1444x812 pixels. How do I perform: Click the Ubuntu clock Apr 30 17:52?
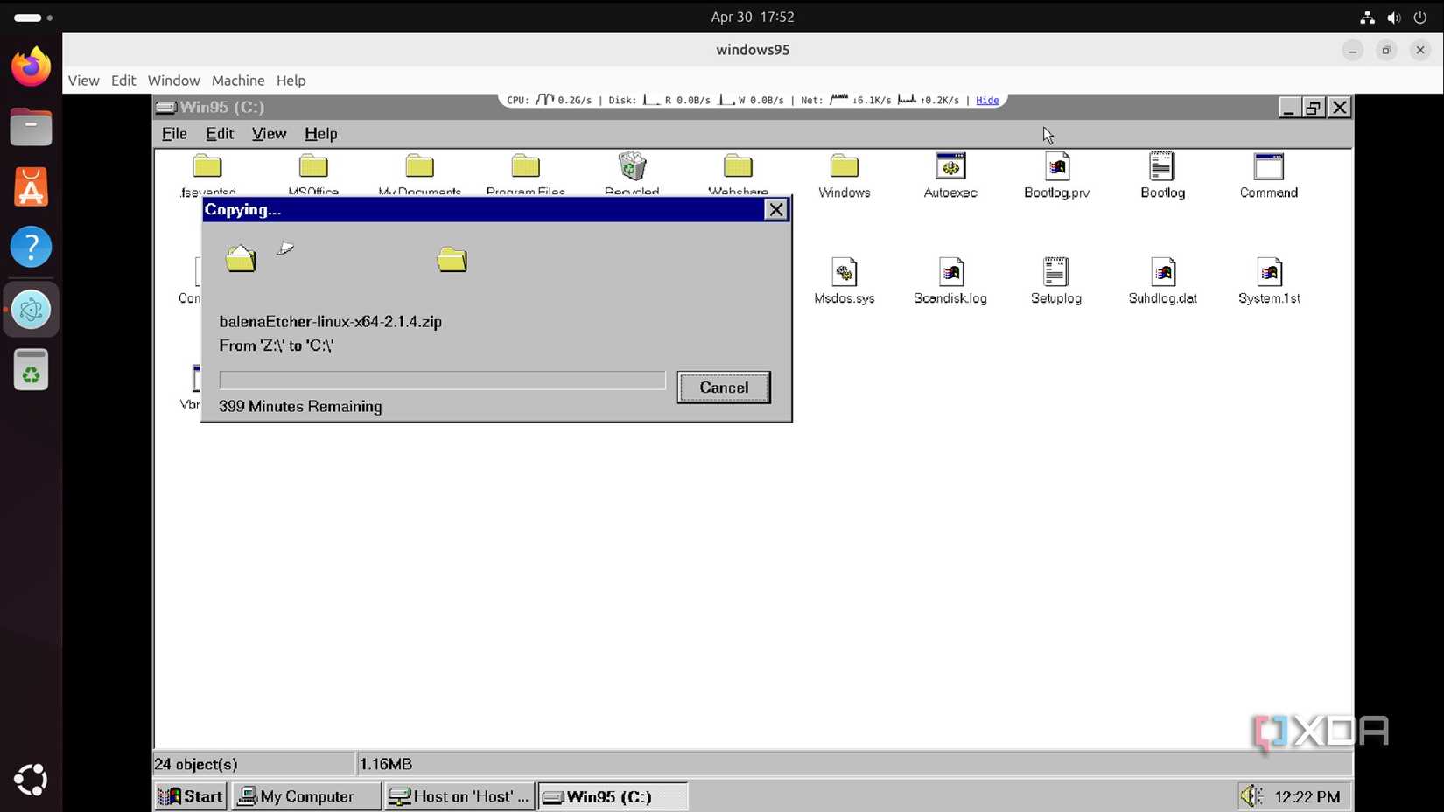pyautogui.click(x=753, y=17)
